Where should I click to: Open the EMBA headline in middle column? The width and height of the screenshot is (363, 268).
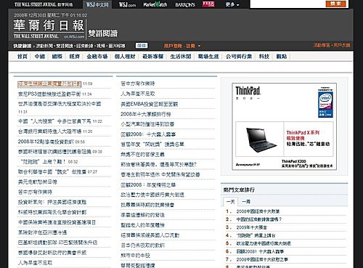[150, 104]
